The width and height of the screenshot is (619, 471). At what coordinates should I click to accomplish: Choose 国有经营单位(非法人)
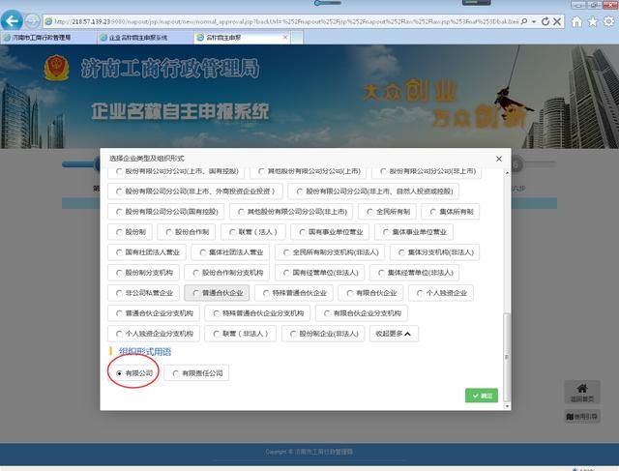(x=319, y=273)
